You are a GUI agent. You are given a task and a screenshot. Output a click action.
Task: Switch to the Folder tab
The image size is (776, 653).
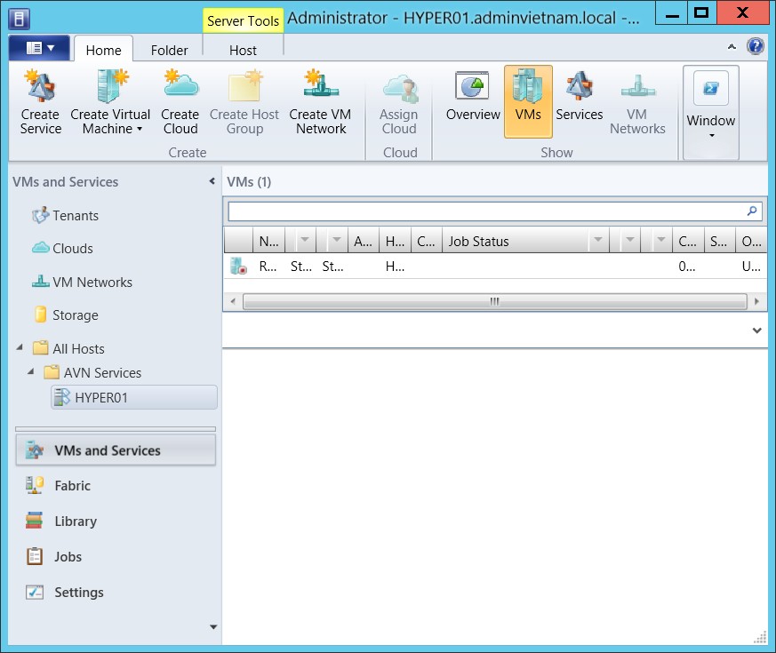coord(169,50)
